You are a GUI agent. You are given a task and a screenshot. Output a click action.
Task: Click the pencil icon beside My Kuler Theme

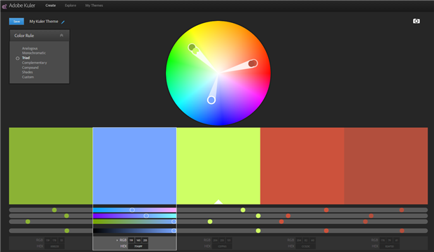coord(63,22)
